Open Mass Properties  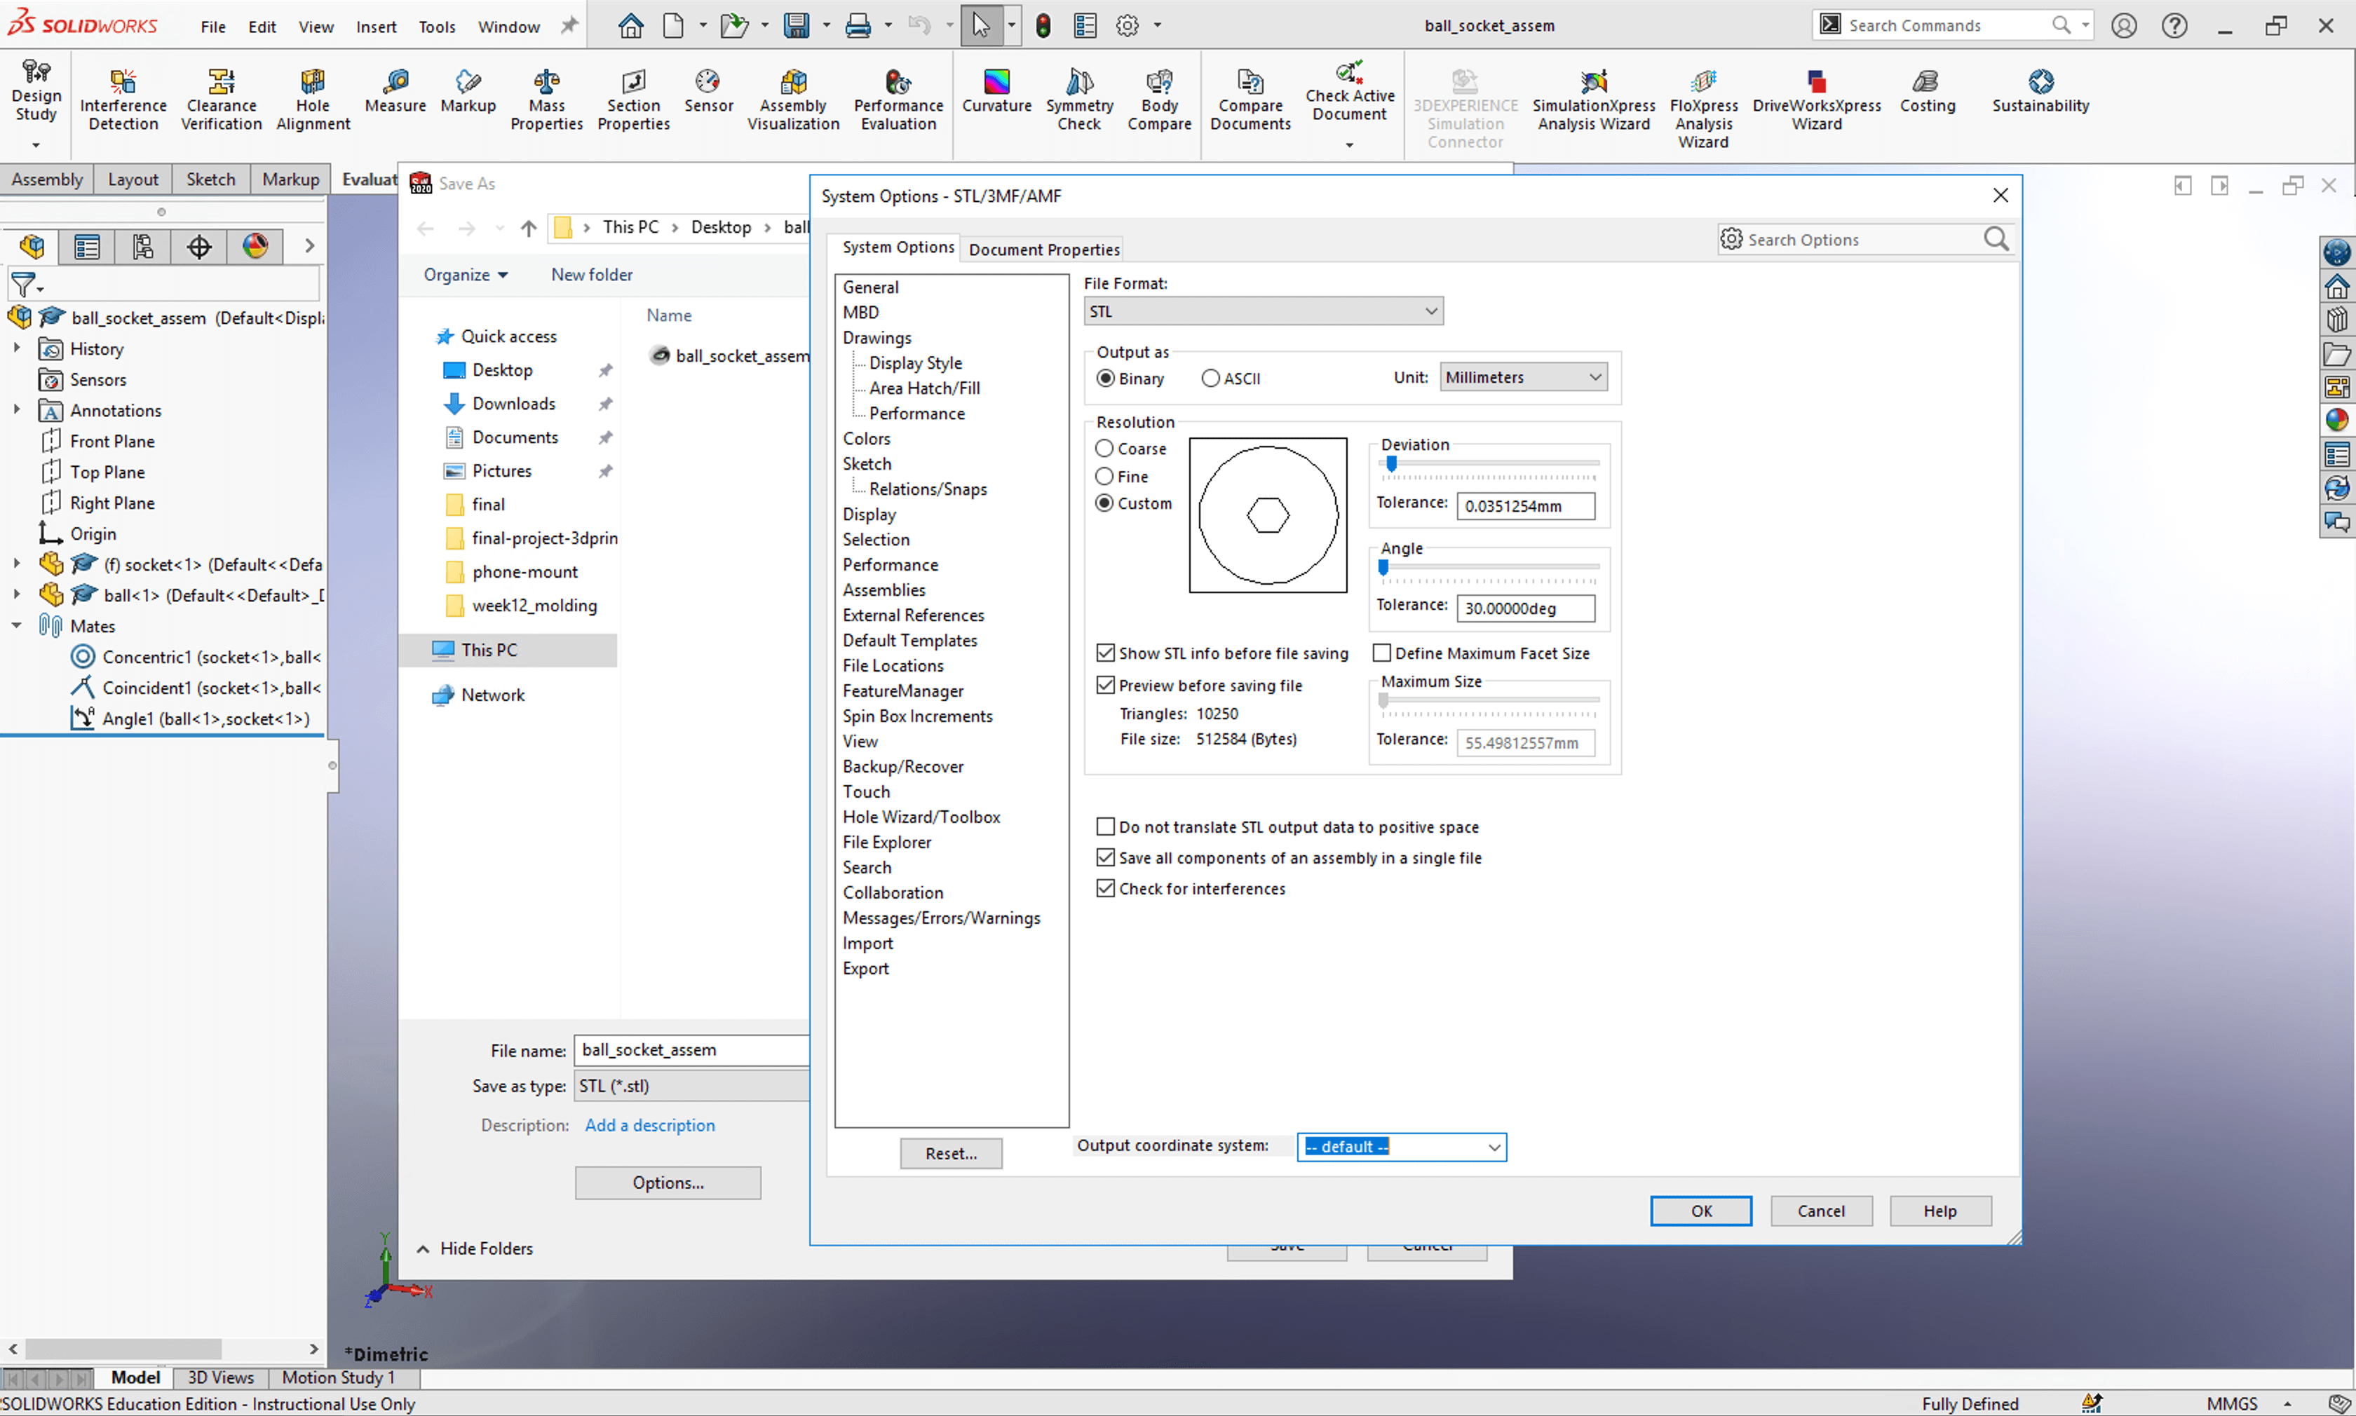(x=546, y=100)
